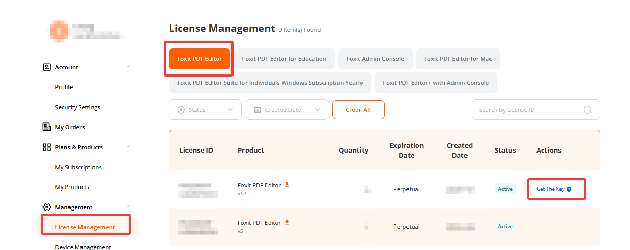
Task: Collapse the Management section chevron
Action: click(130, 206)
